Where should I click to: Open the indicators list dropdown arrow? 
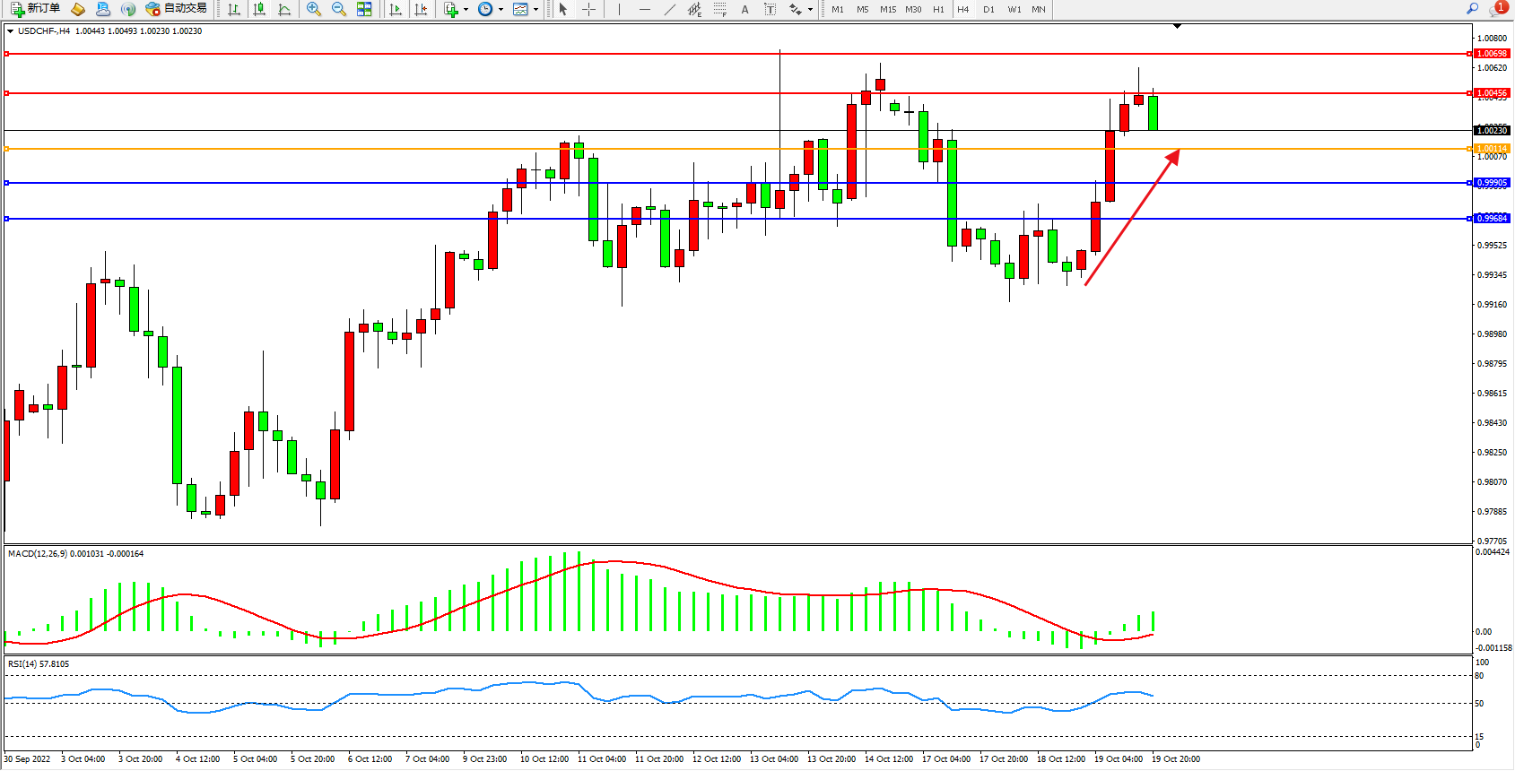coord(466,10)
